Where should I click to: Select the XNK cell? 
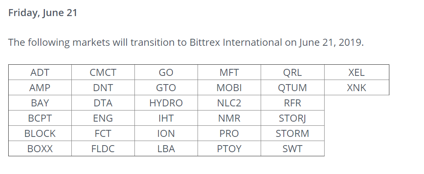[x=356, y=87]
